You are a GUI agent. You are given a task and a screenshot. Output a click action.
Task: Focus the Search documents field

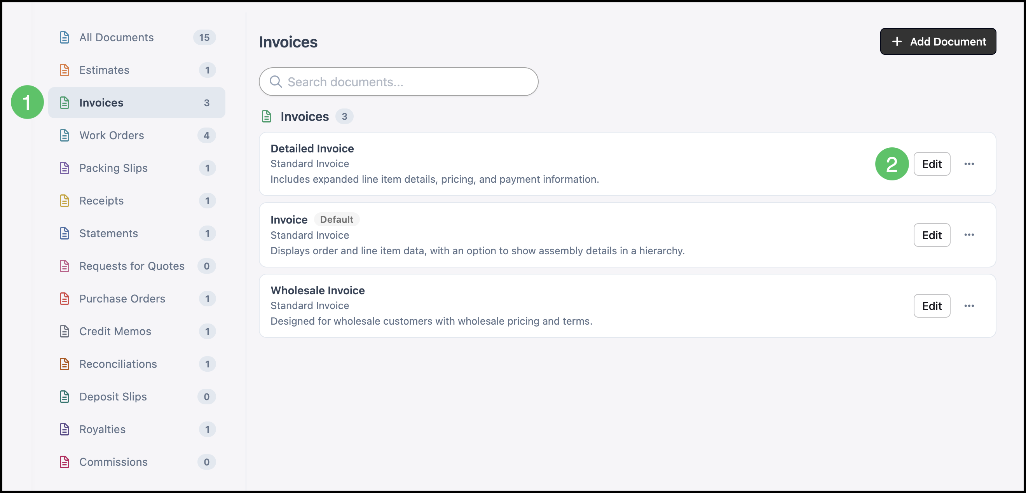pyautogui.click(x=398, y=82)
